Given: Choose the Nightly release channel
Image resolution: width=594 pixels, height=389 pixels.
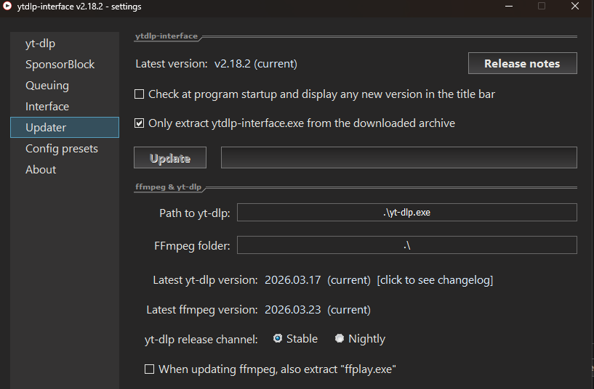Looking at the screenshot, I should click(x=340, y=338).
